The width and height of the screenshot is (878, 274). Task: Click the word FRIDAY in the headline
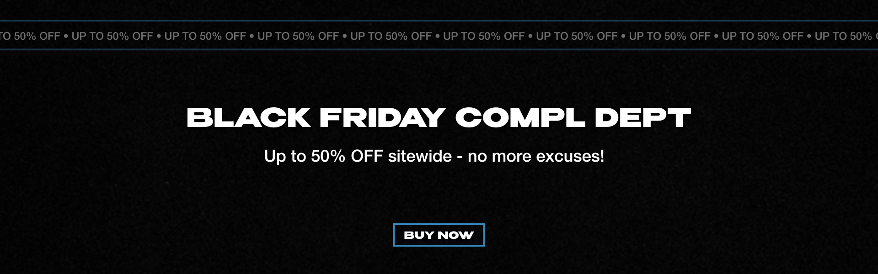[x=382, y=118]
